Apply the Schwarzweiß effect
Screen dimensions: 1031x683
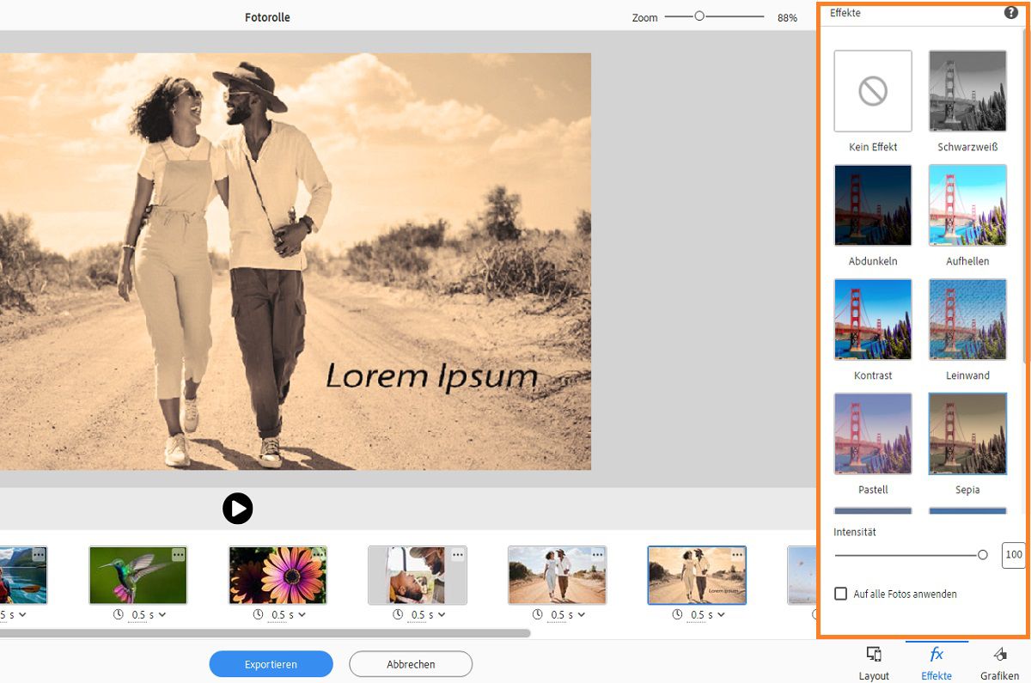point(967,91)
